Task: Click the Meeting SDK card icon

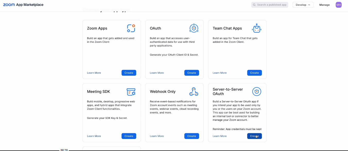Action: pyautogui.click(x=131, y=92)
